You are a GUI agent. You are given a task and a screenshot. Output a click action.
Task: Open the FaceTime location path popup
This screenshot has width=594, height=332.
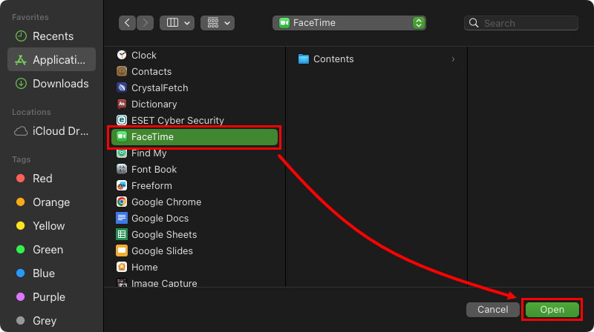(349, 23)
